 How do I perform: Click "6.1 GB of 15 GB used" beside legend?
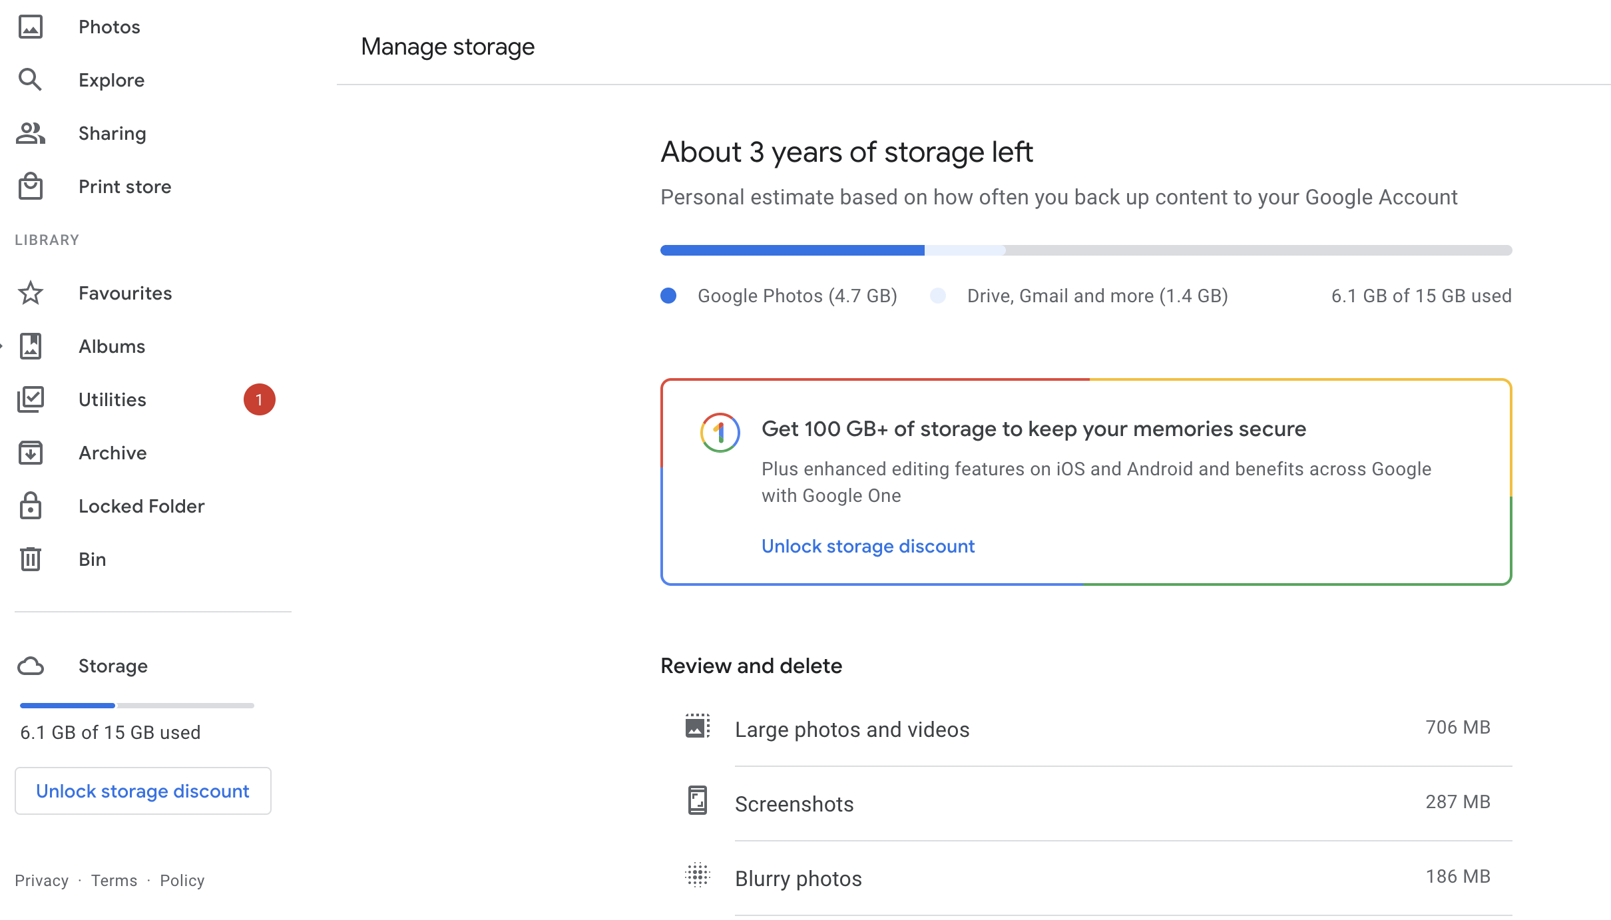(1421, 296)
